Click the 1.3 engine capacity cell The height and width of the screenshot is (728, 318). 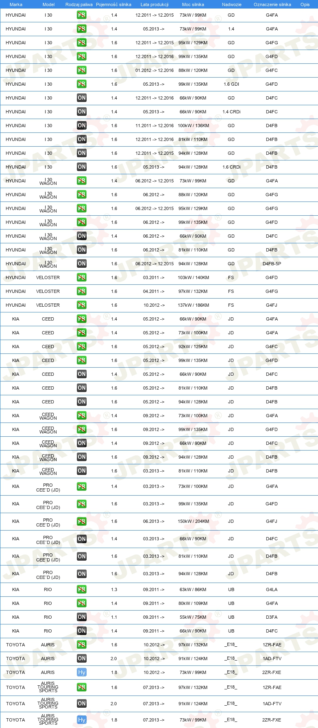114,589
